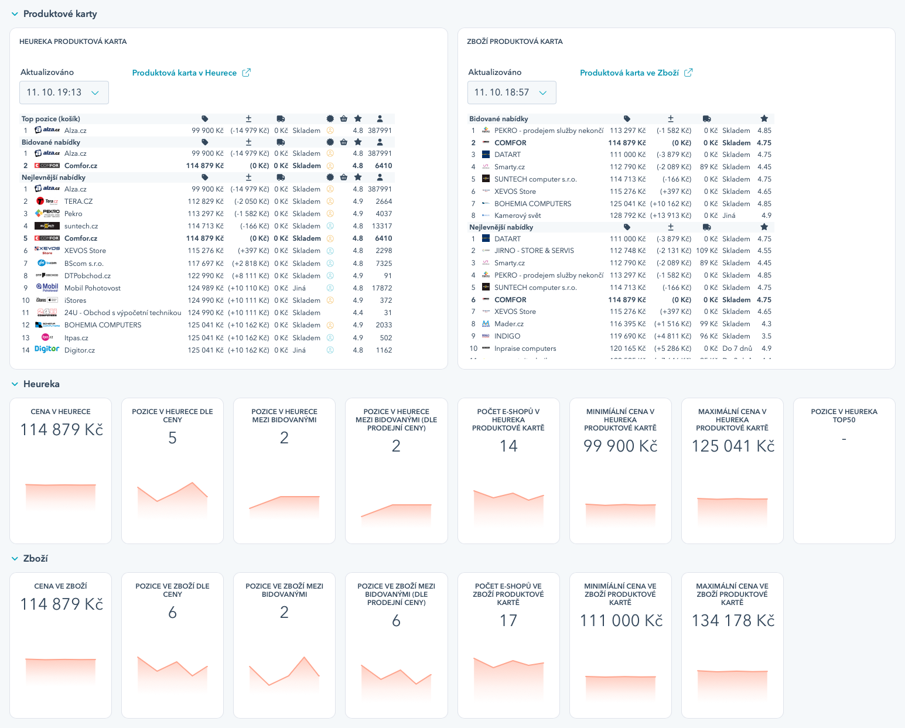
Task: Open the Heureka update time dropdown 11. 10. 19:13
Action: (x=64, y=93)
